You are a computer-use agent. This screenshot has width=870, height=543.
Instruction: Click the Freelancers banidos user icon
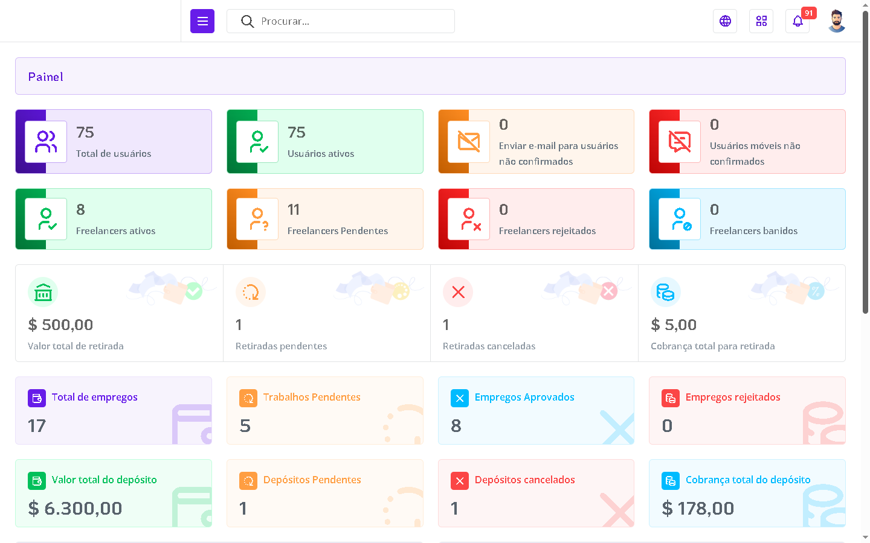[x=680, y=219]
